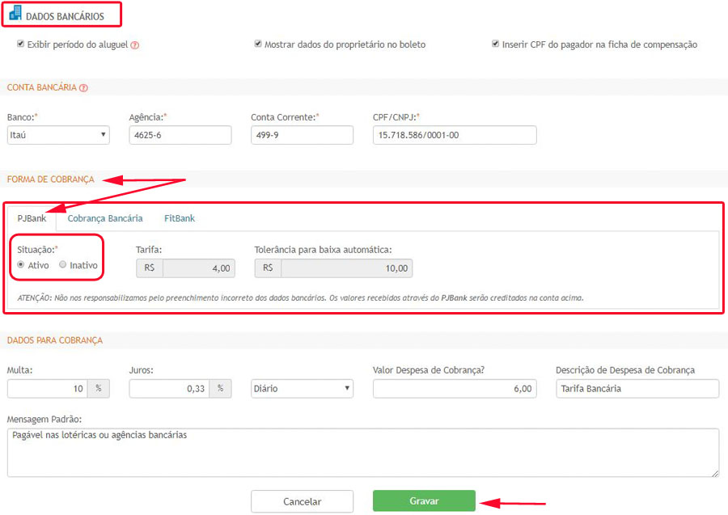Toggle the Exibir período do aluguel checkbox
This screenshot has width=728, height=515.
click(20, 44)
